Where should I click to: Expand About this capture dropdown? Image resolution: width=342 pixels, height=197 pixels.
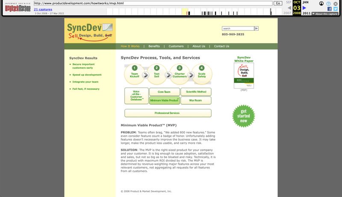[325, 14]
